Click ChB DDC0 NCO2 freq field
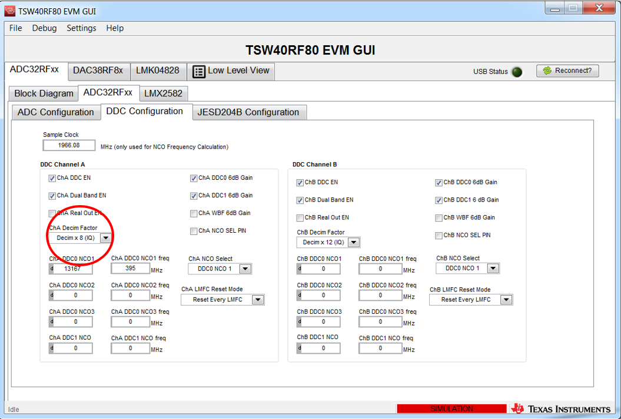Image resolution: width=621 pixels, height=419 pixels. click(x=380, y=295)
